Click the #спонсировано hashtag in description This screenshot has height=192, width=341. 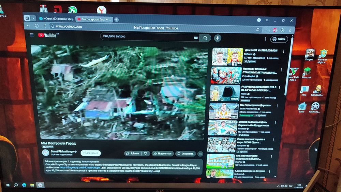click(x=90, y=162)
